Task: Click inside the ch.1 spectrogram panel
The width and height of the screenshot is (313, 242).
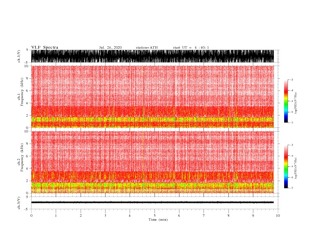Action: (153, 96)
